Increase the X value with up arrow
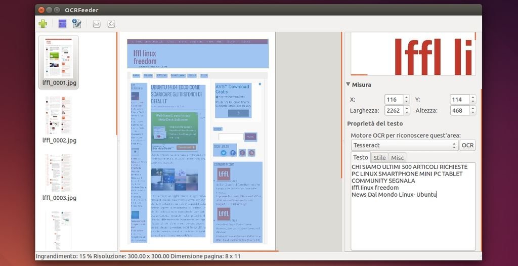 click(407, 97)
